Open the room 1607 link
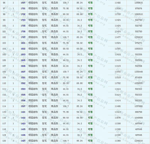 pyautogui.click(x=23, y=72)
